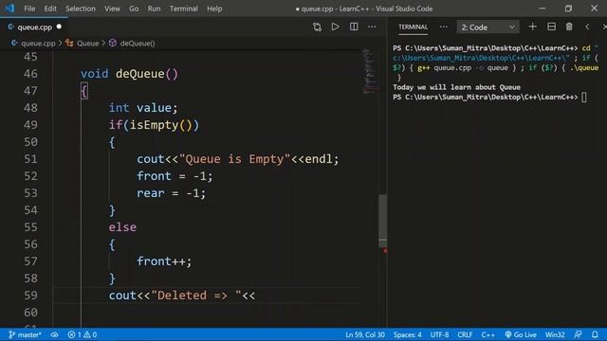
Task: Click 'front = -1;' on line 52
Action: point(175,176)
